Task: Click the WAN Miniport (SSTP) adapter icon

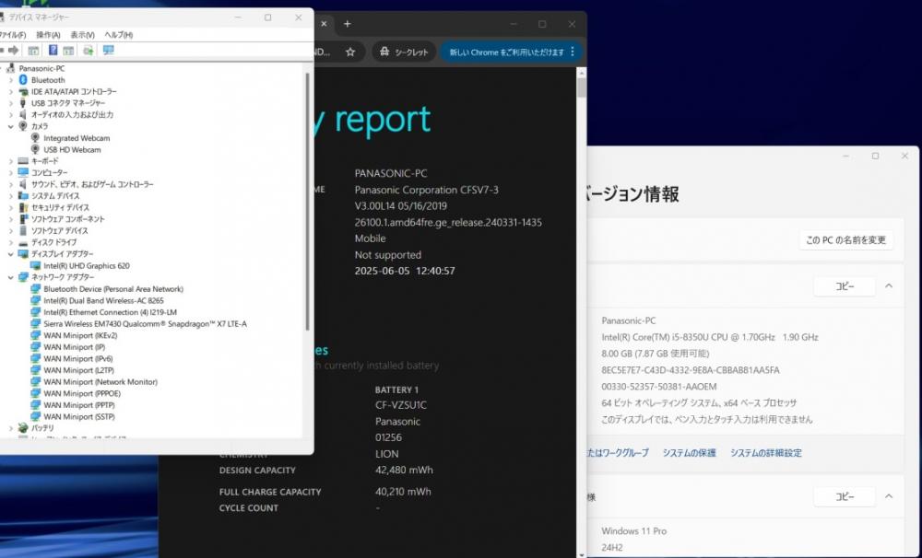Action: (35, 416)
